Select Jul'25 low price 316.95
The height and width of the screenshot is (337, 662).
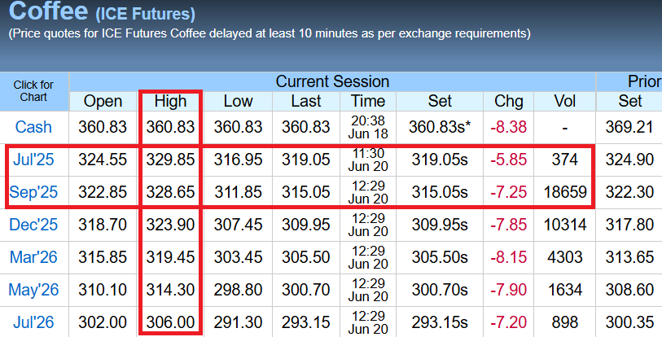pos(238,160)
